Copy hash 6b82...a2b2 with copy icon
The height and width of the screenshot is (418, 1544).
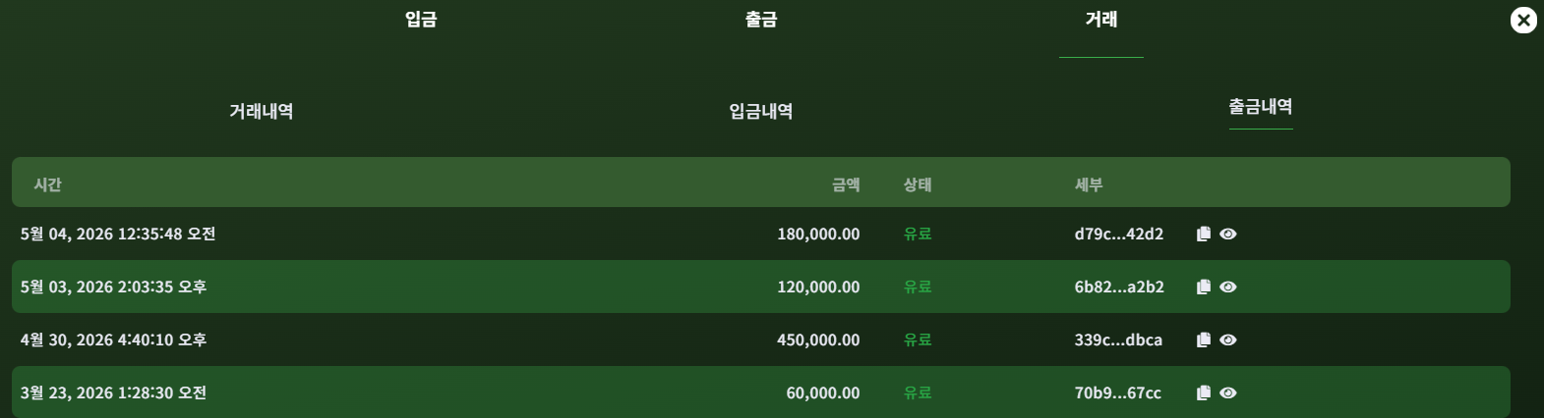(x=1203, y=287)
